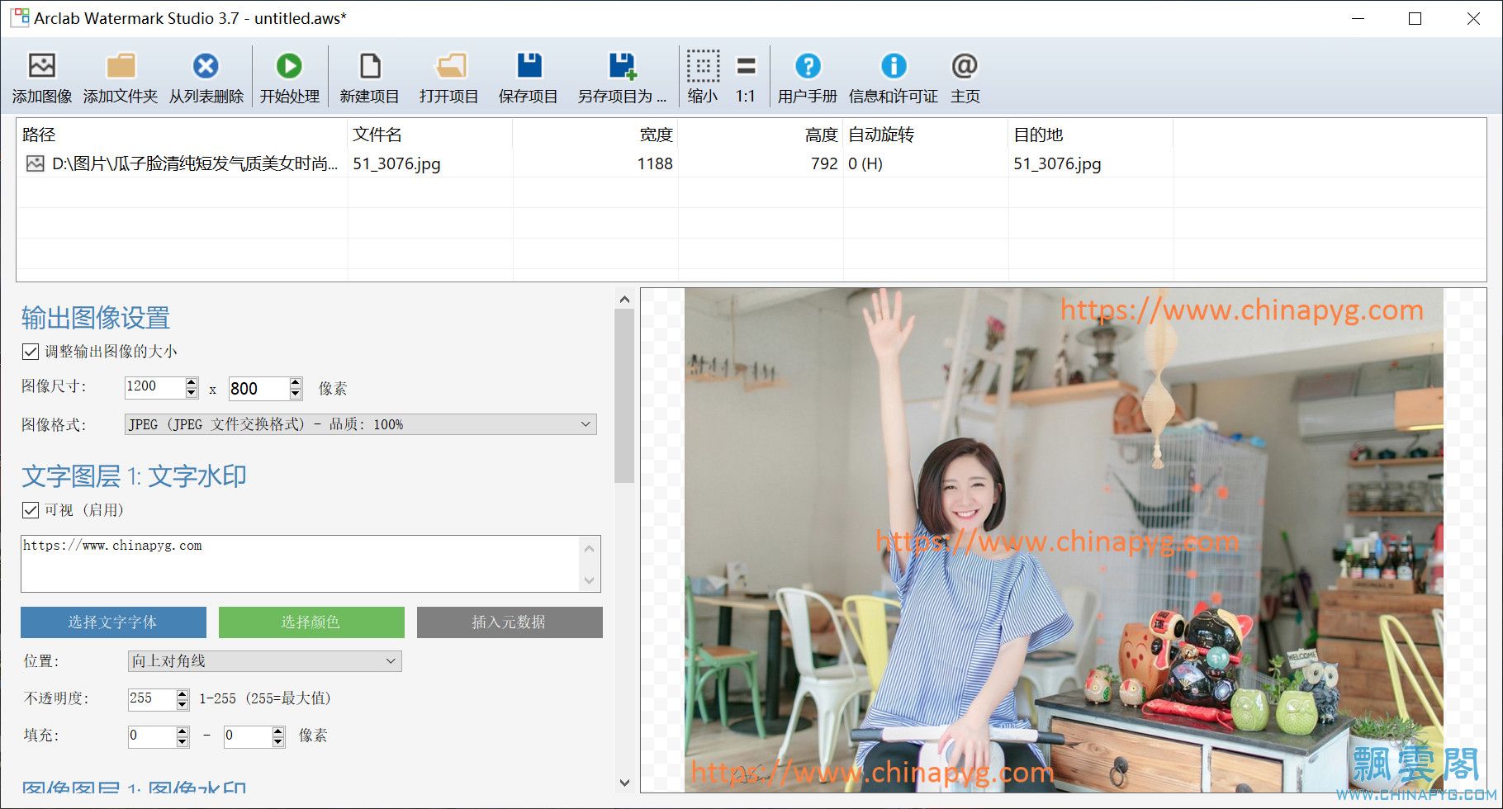
Task: Increase image width with up spinner arrow
Action: 192,382
